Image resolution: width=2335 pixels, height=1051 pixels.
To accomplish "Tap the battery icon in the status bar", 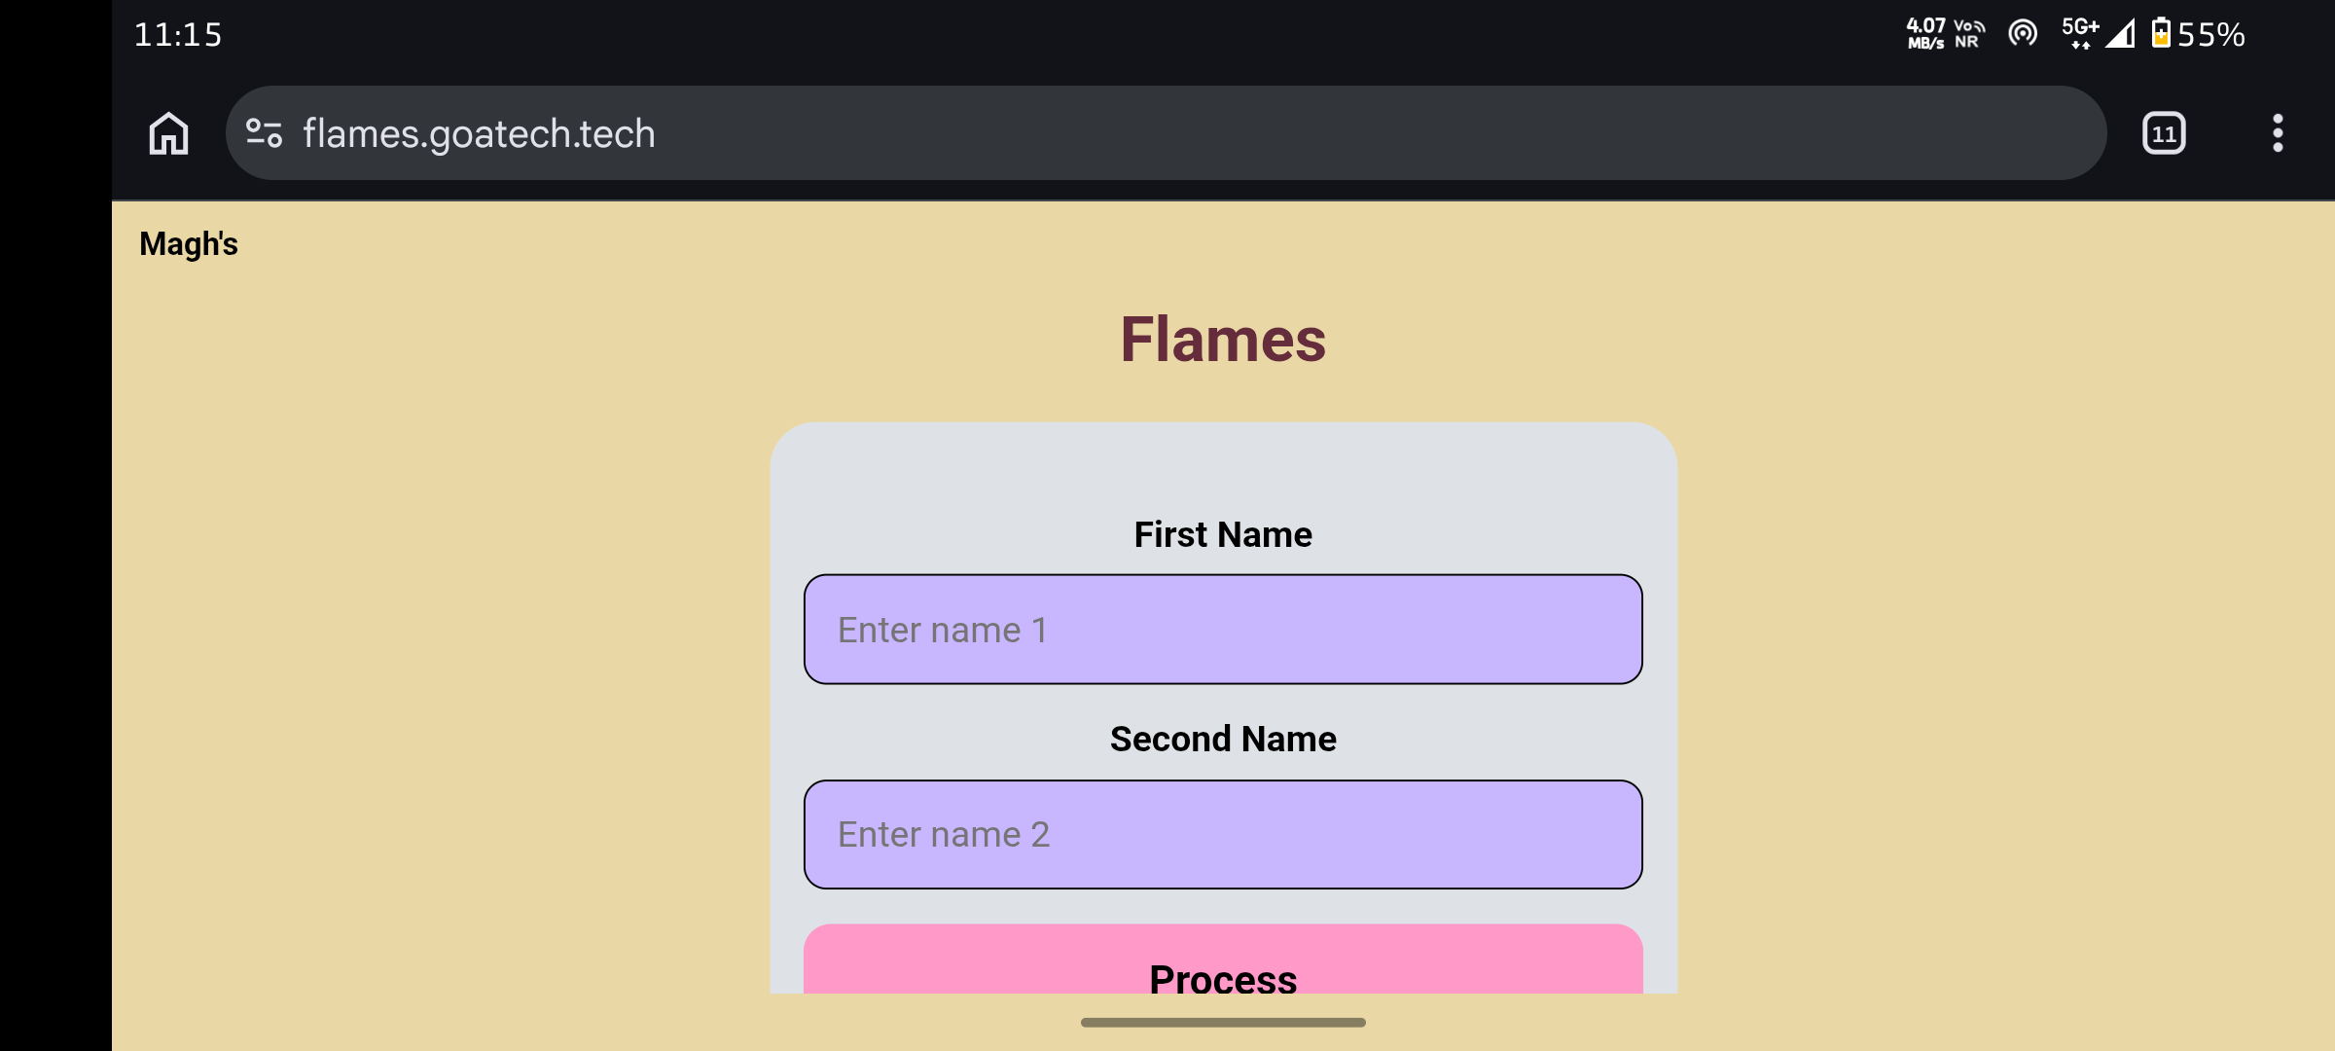I will tap(2160, 33).
